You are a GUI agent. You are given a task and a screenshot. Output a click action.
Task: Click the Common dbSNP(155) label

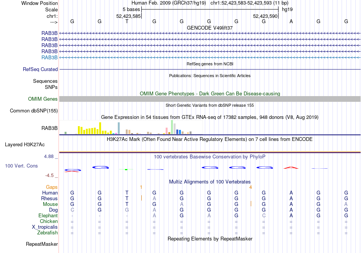click(x=33, y=111)
